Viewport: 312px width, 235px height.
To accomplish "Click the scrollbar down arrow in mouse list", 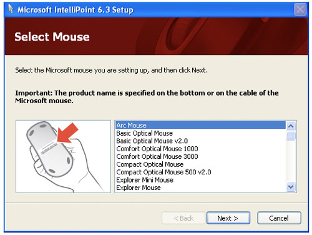I will click(x=291, y=186).
